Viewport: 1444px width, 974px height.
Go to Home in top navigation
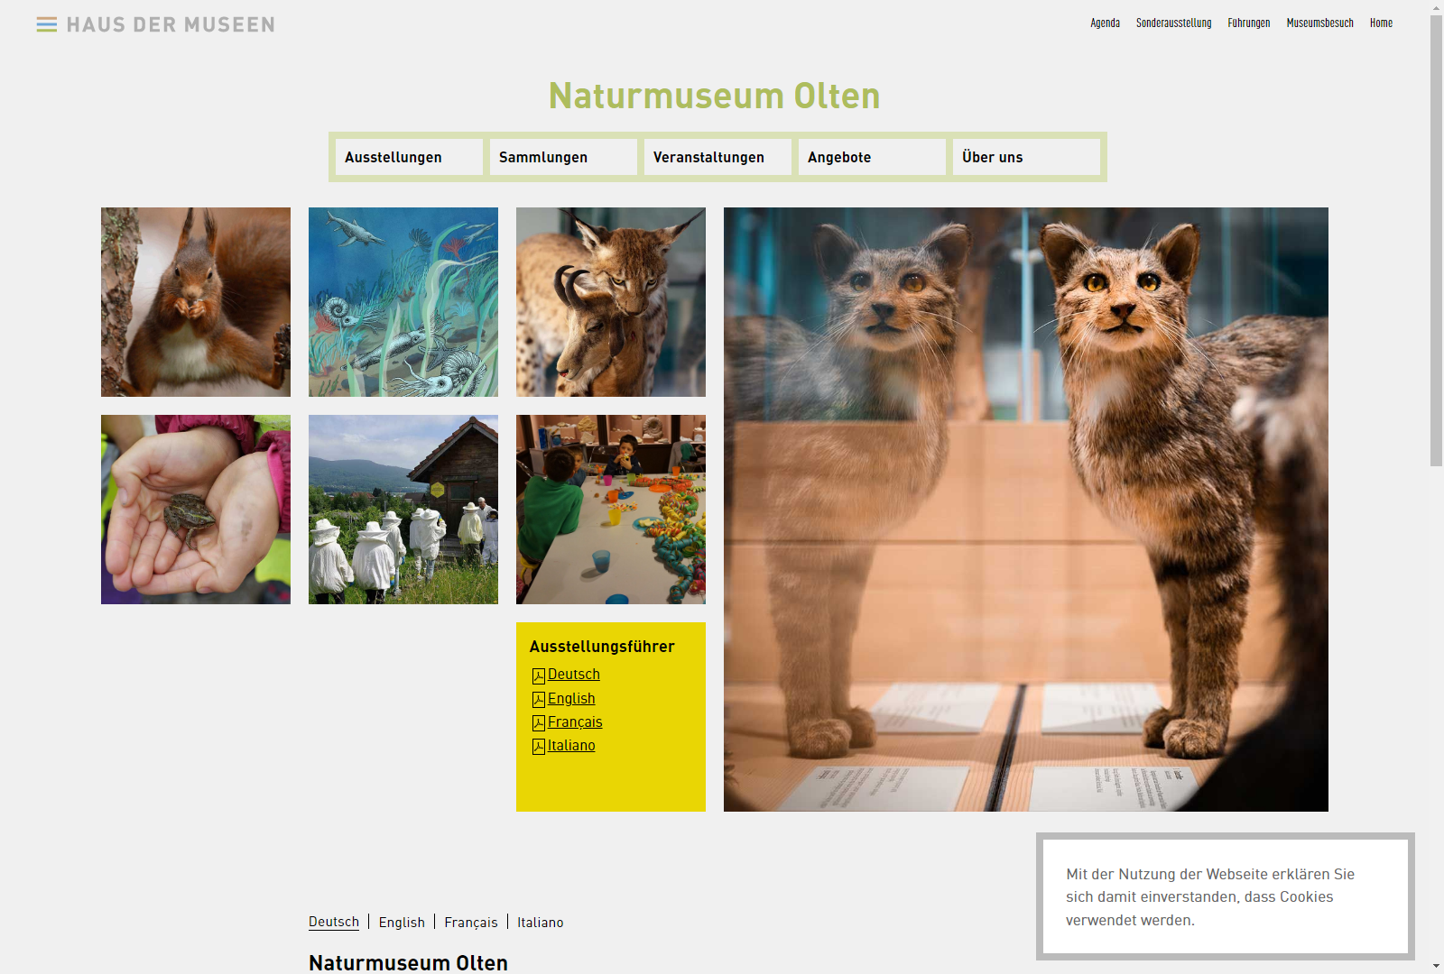coord(1381,23)
